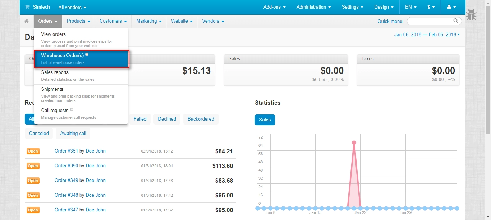491x220 pixels.
Task: Select View orders menu entry
Action: (81, 39)
